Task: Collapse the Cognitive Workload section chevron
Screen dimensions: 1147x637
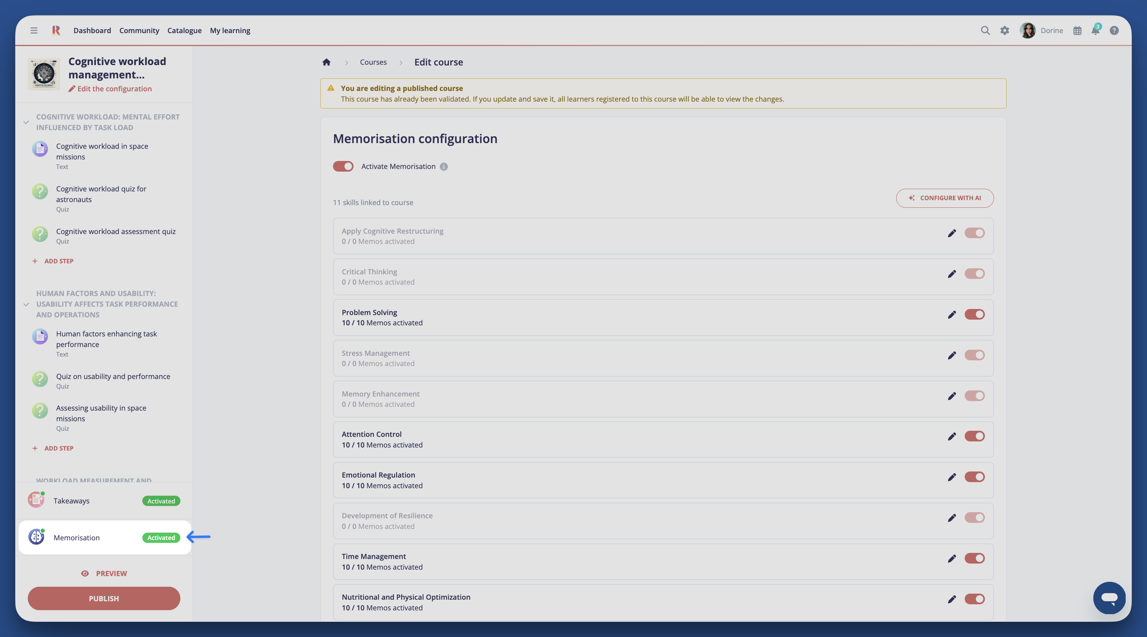Action: point(26,123)
